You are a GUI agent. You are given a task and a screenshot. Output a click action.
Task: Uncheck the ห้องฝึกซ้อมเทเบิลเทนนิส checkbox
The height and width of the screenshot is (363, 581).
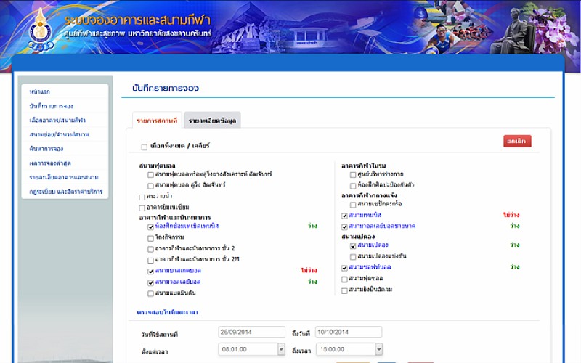pyautogui.click(x=150, y=227)
